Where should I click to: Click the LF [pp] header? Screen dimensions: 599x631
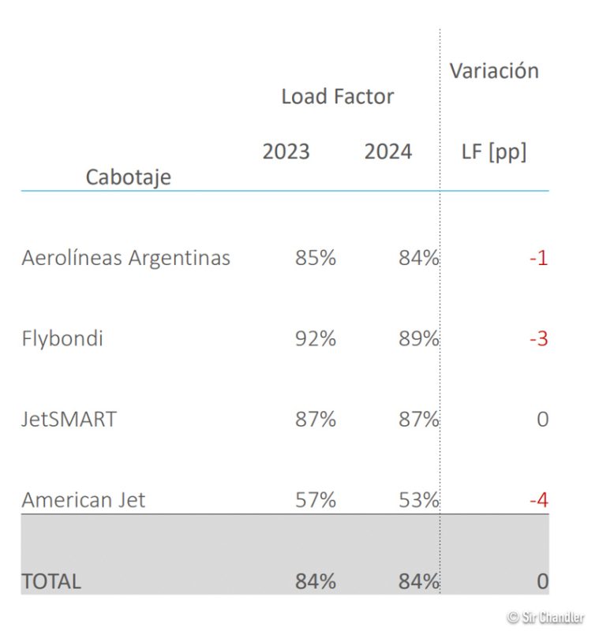(x=494, y=151)
